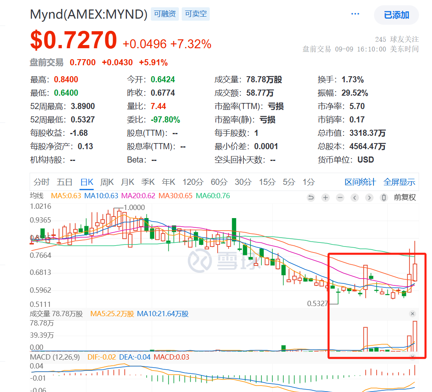Click the 总股本 4564.47万 value
Viewport: 432px width, 392px height.
tap(368, 146)
